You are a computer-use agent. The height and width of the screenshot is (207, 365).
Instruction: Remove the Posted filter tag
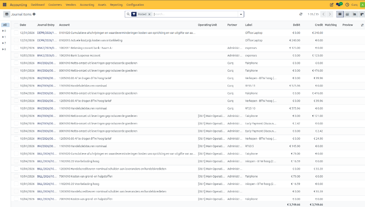[x=149, y=14]
